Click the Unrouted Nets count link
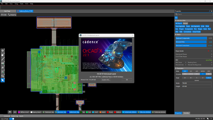The image size is (213, 120). 210,42
